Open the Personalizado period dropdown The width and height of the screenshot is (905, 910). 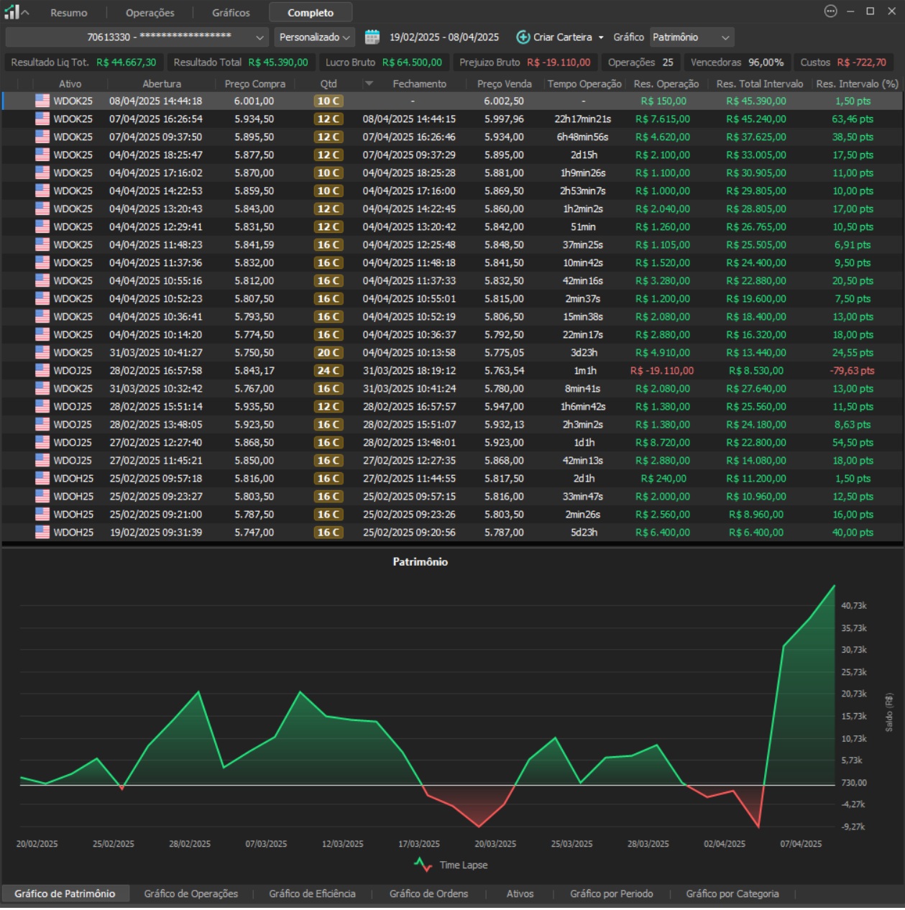[x=315, y=37]
